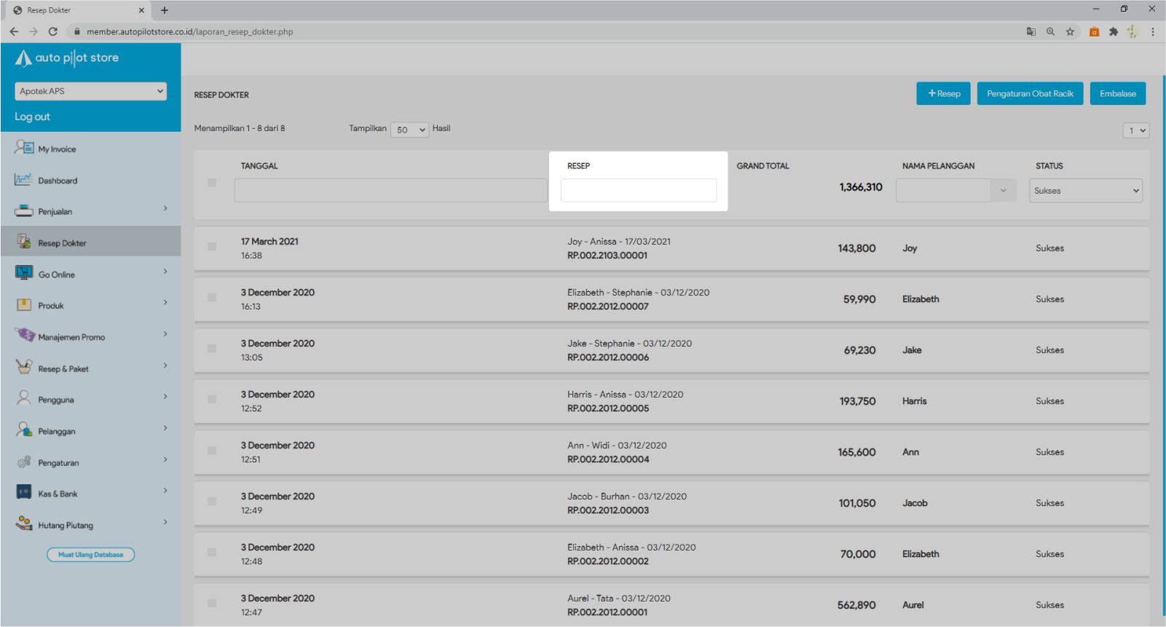Click the Go Online monitor icon
The image size is (1166, 627).
(24, 273)
